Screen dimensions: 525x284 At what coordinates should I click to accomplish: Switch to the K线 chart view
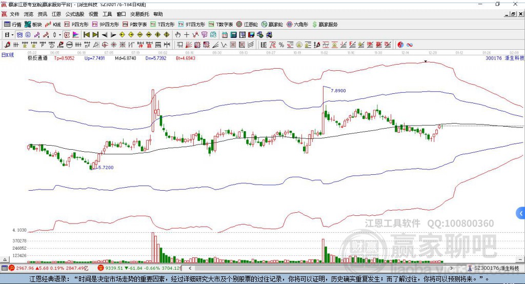[x=53, y=25]
